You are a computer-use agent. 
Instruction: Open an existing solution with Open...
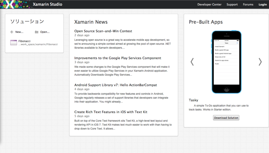click(45, 32)
